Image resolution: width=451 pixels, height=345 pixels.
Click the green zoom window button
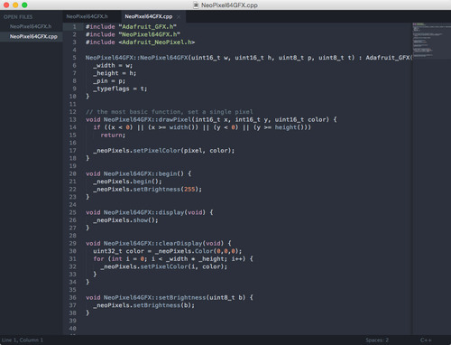point(24,5)
